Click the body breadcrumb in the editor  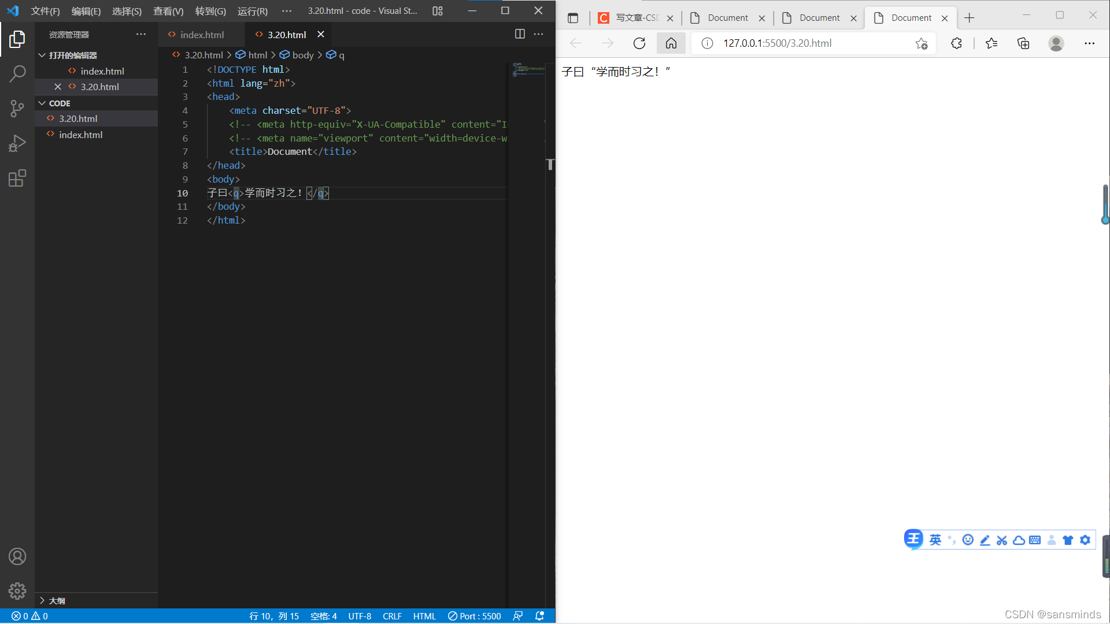point(297,55)
